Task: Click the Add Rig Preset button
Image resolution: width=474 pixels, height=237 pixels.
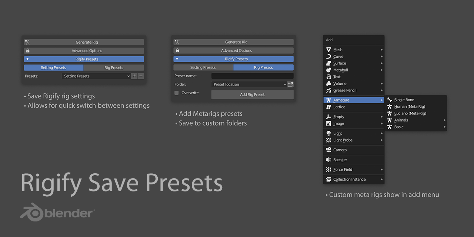Action: (x=253, y=94)
